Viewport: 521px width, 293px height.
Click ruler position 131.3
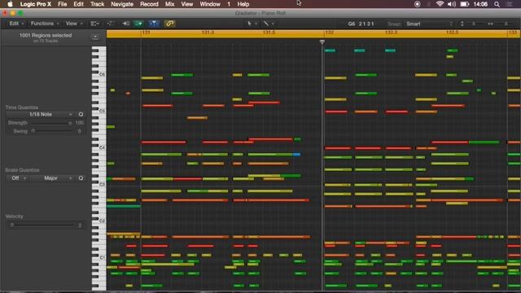tap(208, 33)
